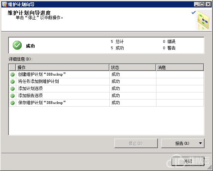Click the 关闭 button to finish wizard
Screen dimensions: 213x171
(x=188, y=161)
